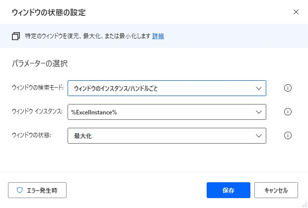Click the ウィンドウ インスタンス label text
This screenshot has width=308, height=208.
(37, 111)
